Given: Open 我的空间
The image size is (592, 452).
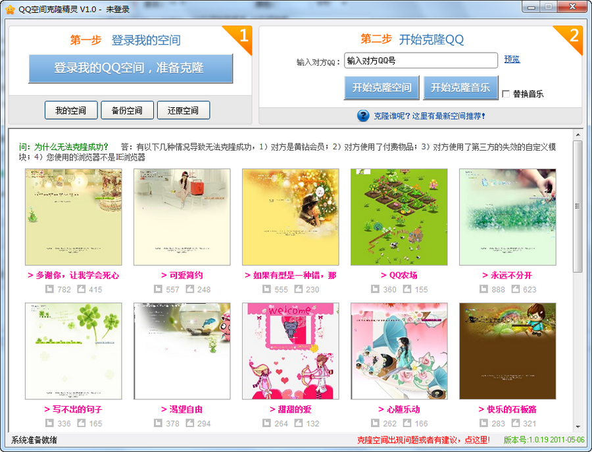Looking at the screenshot, I should [x=71, y=111].
